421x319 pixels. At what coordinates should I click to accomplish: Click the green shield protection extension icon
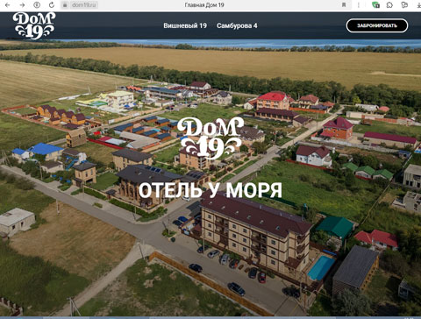pyautogui.click(x=375, y=5)
